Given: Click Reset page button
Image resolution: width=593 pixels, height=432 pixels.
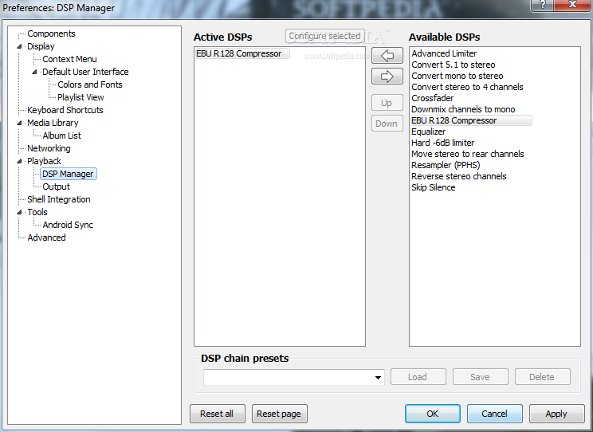Looking at the screenshot, I should [279, 414].
